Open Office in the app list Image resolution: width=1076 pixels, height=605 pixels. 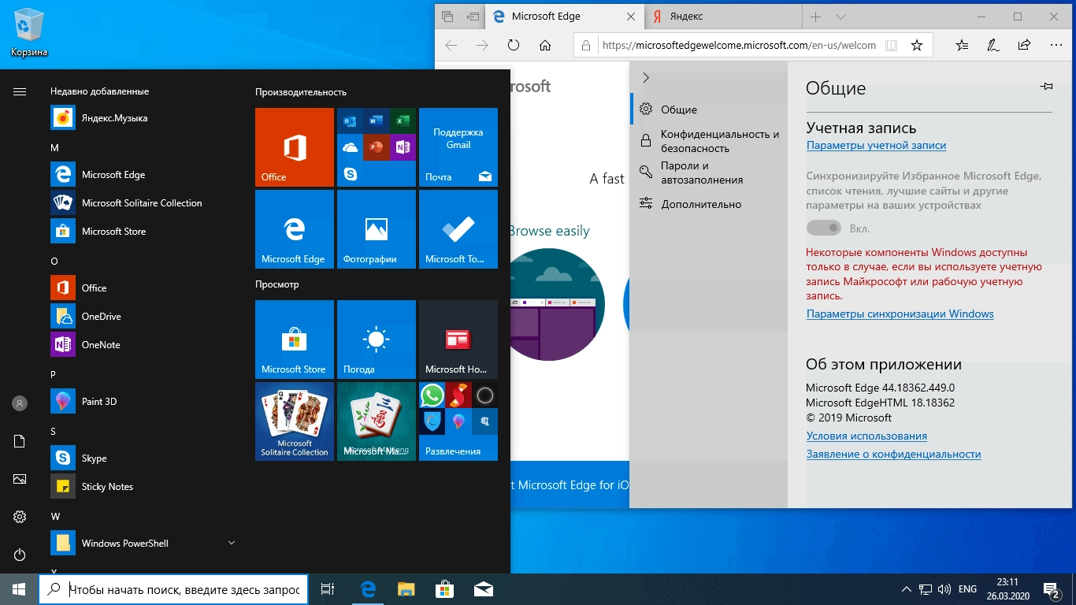tap(142, 288)
